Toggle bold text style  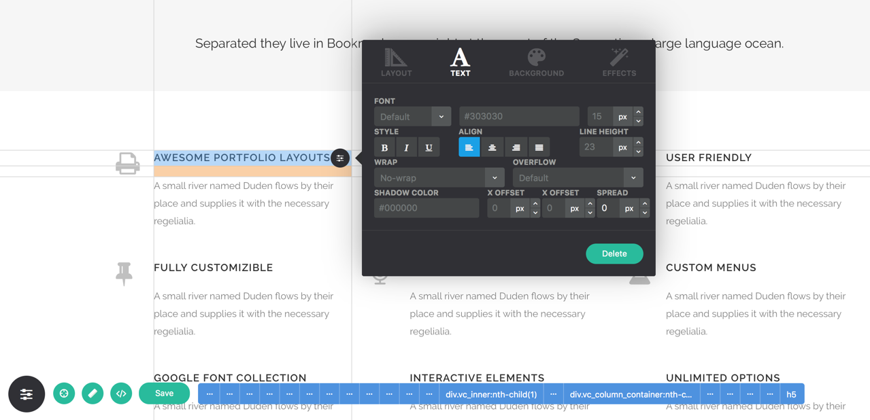(x=384, y=147)
